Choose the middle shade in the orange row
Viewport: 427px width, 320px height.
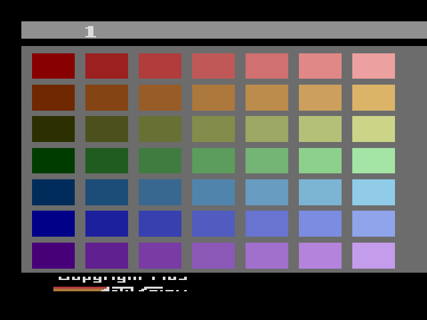(x=213, y=98)
